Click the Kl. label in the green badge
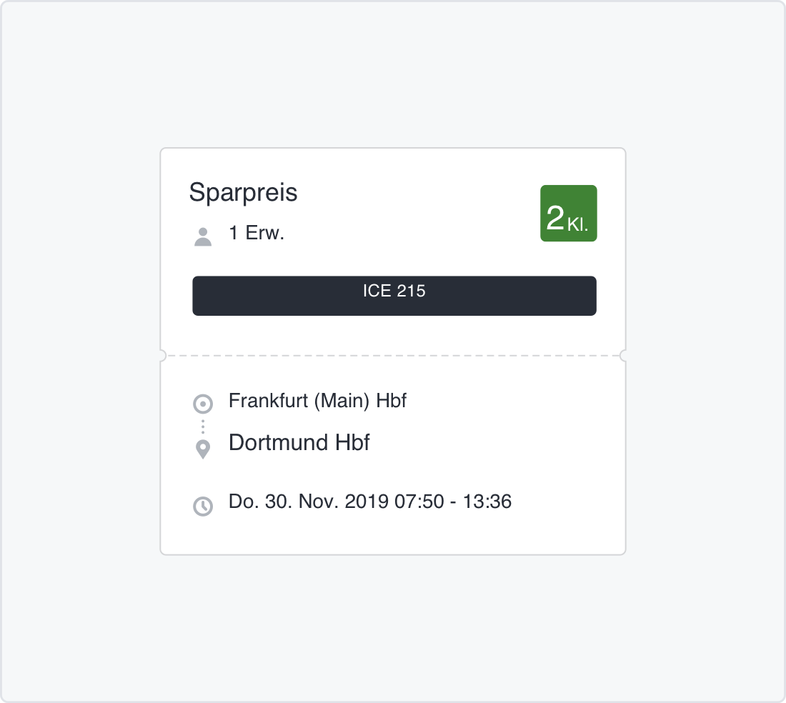 (577, 225)
